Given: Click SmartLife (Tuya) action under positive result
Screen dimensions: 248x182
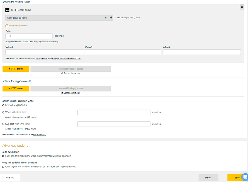Looking at the screenshot, I should (x=71, y=69).
